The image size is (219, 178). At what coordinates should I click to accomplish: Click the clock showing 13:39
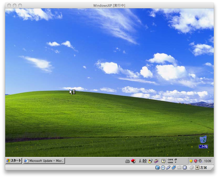tap(208, 161)
